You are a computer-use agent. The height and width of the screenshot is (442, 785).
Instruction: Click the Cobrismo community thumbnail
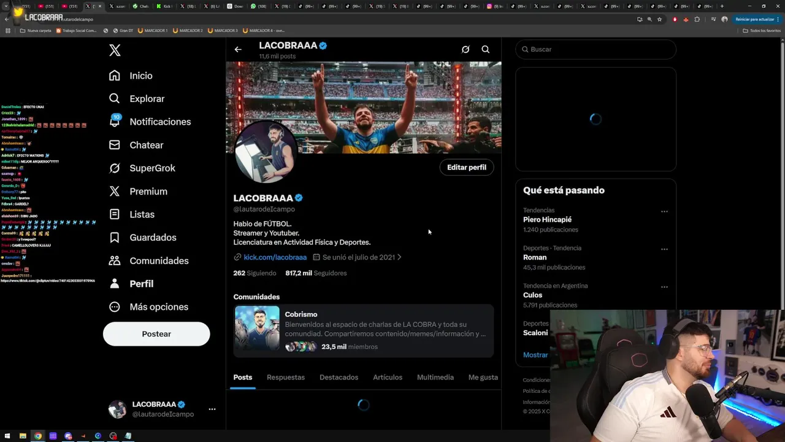(257, 328)
